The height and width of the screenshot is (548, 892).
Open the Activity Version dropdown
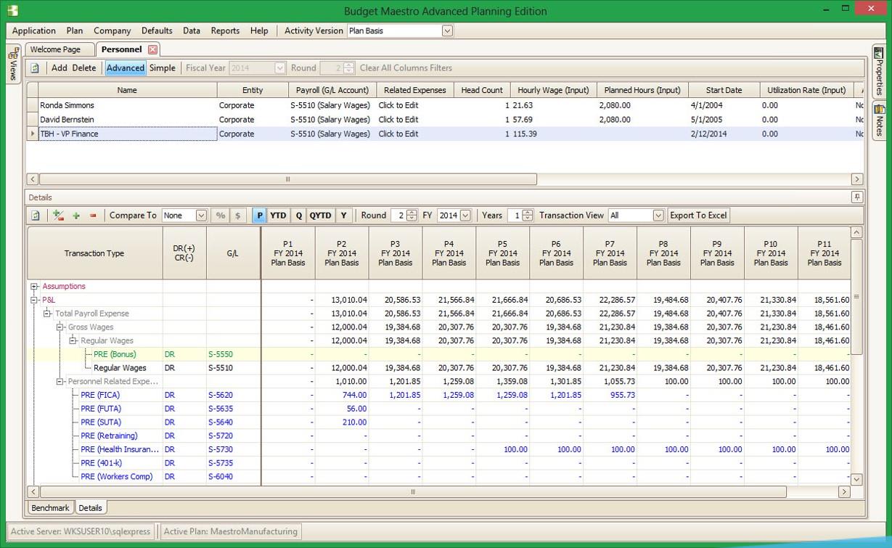pyautogui.click(x=447, y=30)
